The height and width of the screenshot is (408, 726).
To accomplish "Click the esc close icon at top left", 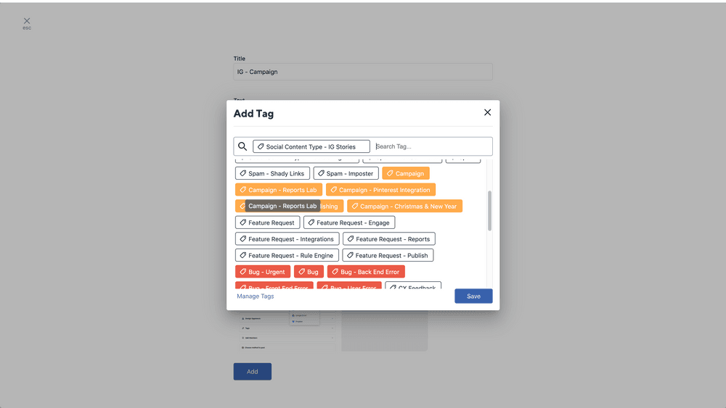I will pyautogui.click(x=27, y=22).
